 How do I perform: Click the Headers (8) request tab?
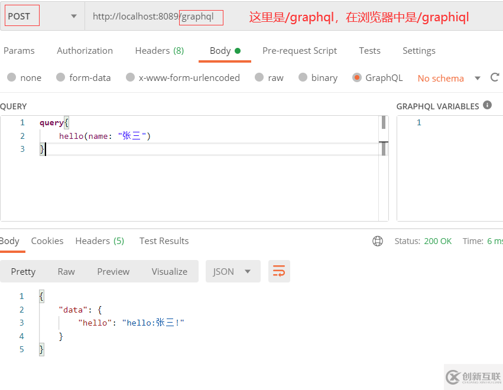[x=159, y=50]
